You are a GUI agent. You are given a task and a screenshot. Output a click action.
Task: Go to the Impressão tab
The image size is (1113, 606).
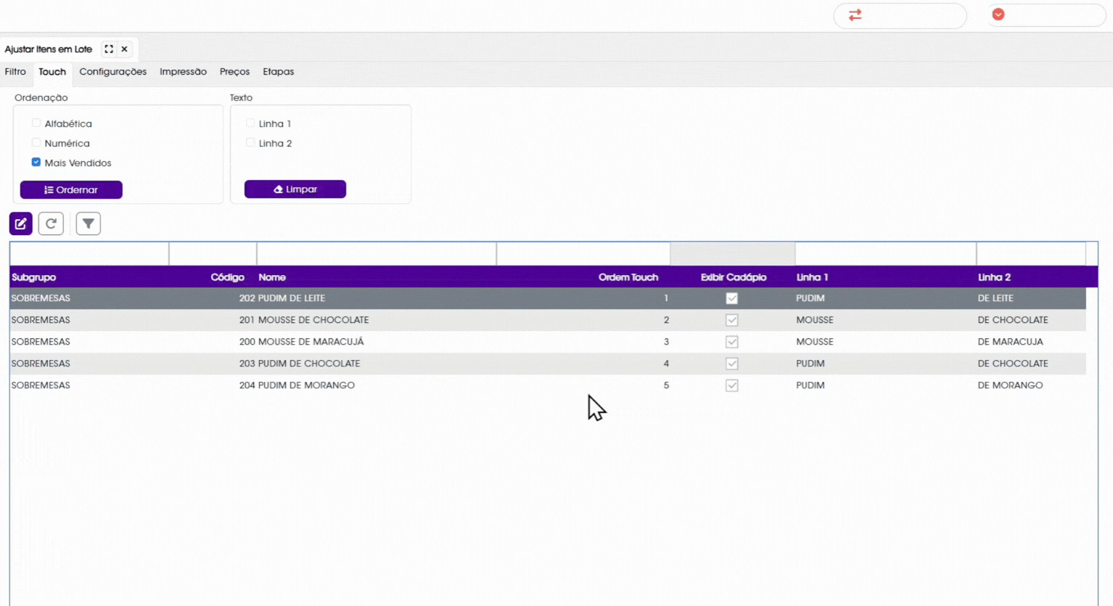tap(183, 72)
